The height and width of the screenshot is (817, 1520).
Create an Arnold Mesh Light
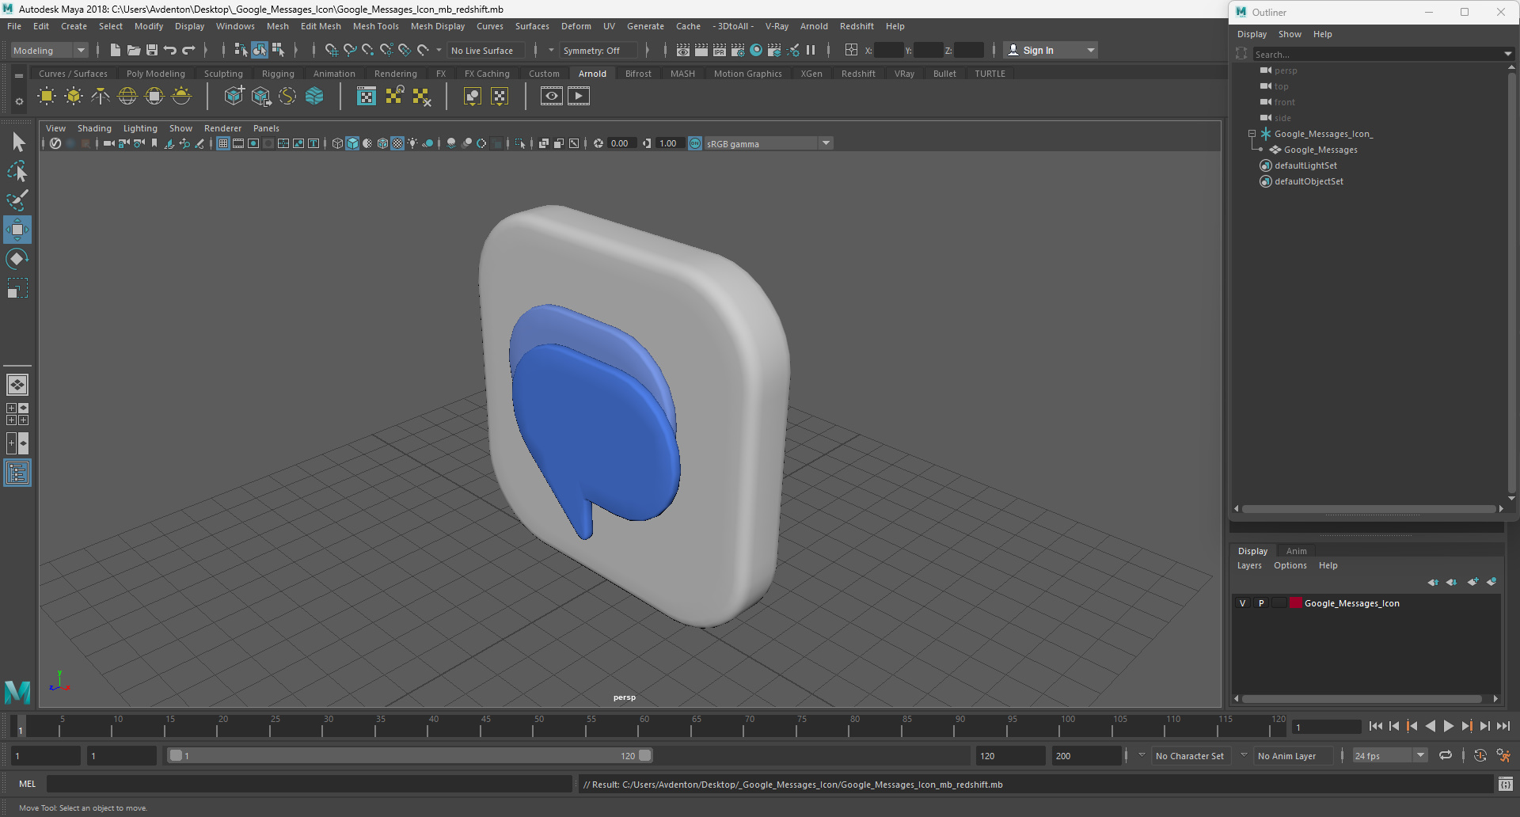coord(74,97)
